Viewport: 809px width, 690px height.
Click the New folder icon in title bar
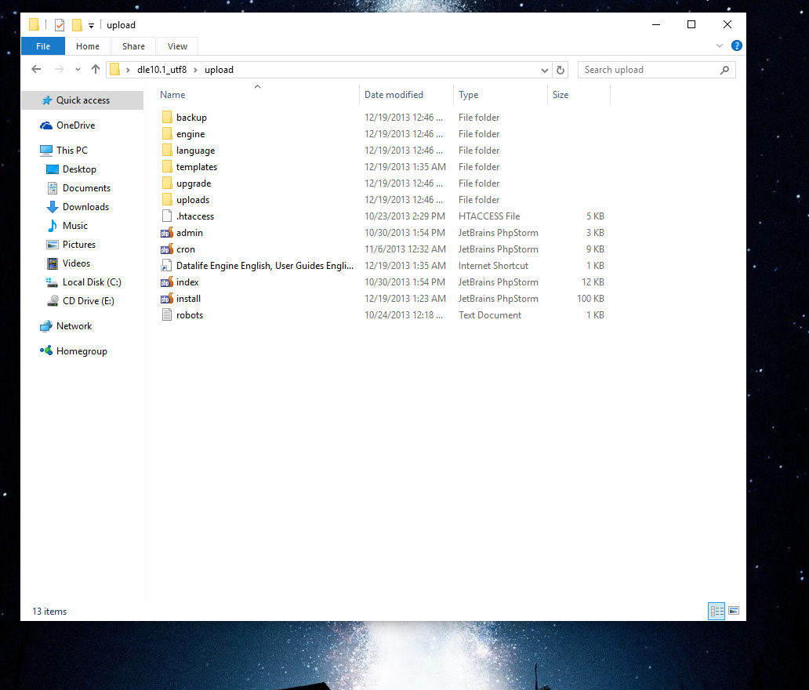[77, 25]
